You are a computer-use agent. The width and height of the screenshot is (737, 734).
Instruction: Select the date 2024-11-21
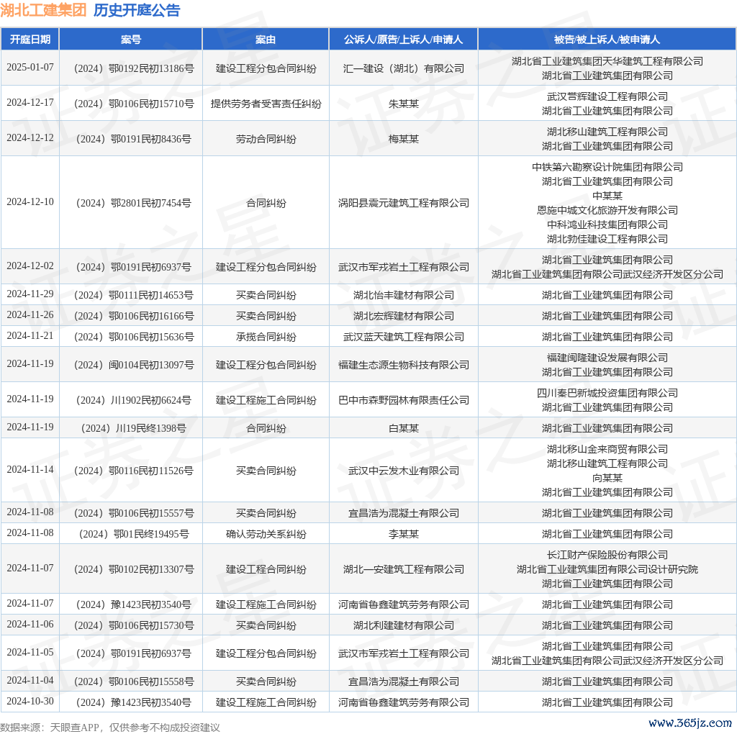[30, 335]
